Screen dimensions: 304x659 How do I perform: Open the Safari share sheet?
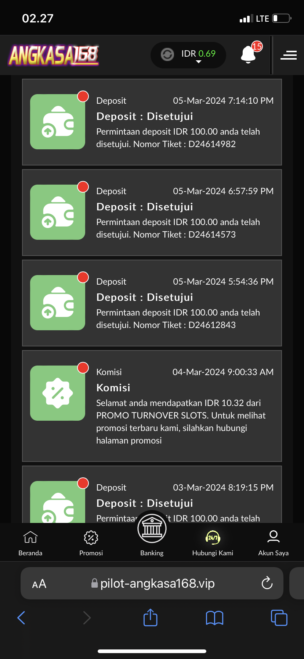pos(150,617)
